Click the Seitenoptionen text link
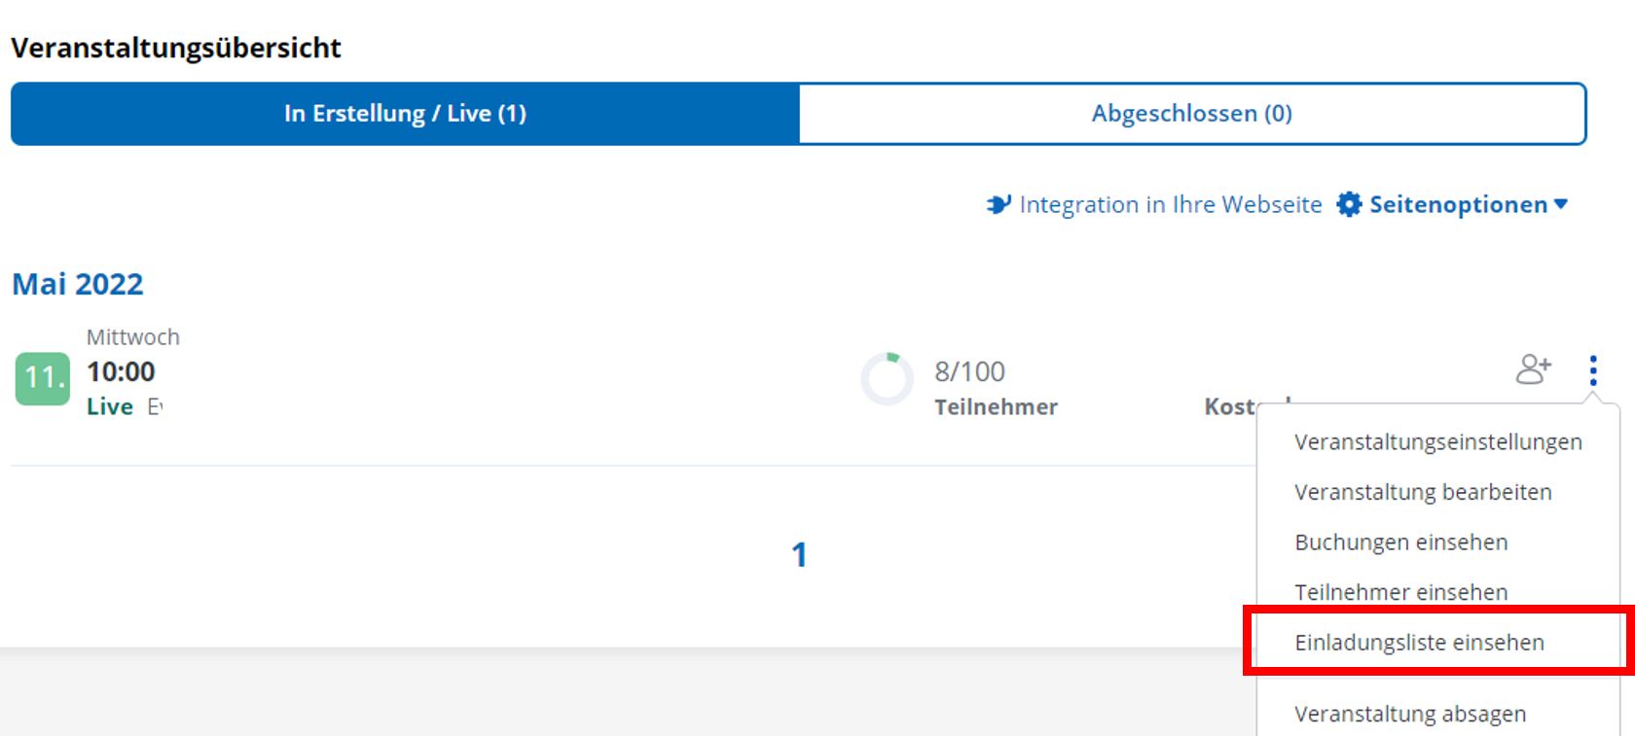Screen dimensions: 1635x736 click(1458, 204)
